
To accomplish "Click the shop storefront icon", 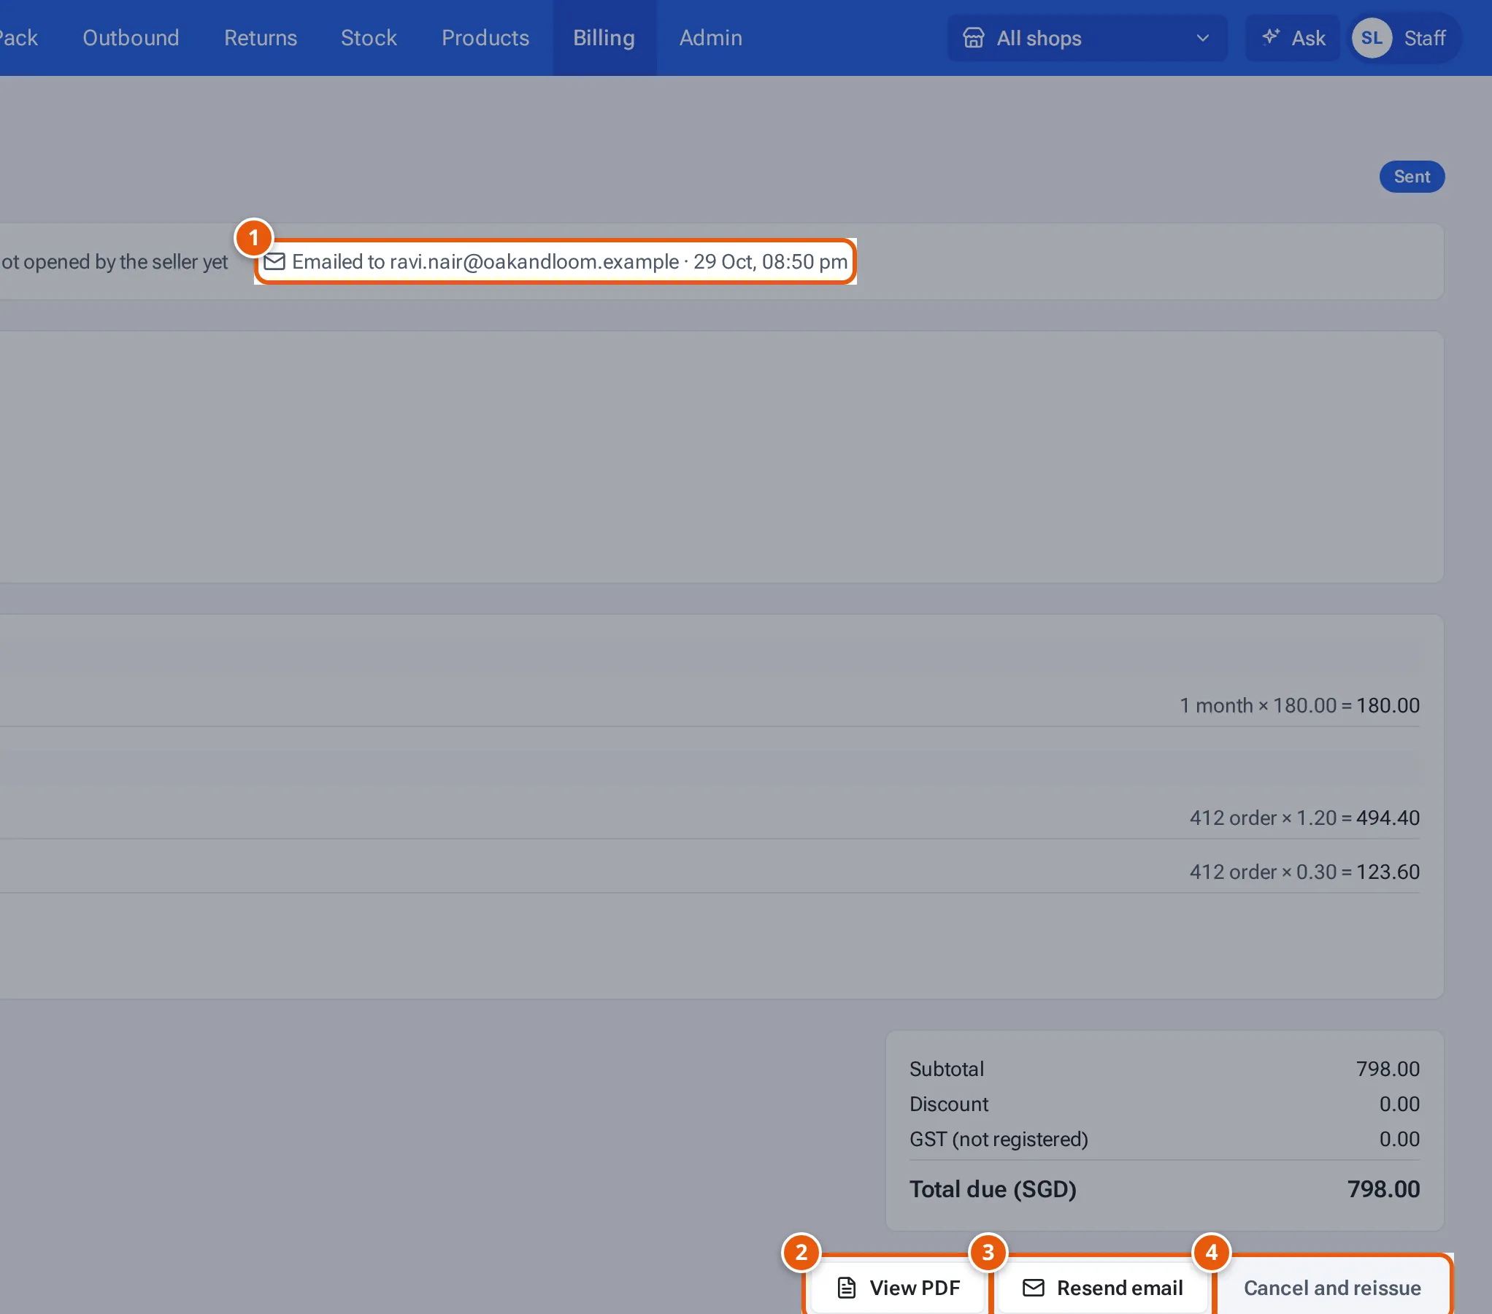I will pos(973,38).
